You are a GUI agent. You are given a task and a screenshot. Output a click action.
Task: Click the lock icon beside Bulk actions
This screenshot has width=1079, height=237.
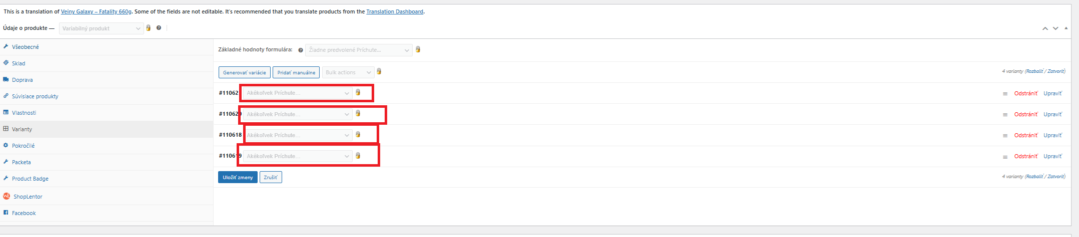[379, 72]
